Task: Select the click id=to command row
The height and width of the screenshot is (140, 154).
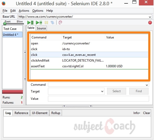Action: (x=89, y=49)
